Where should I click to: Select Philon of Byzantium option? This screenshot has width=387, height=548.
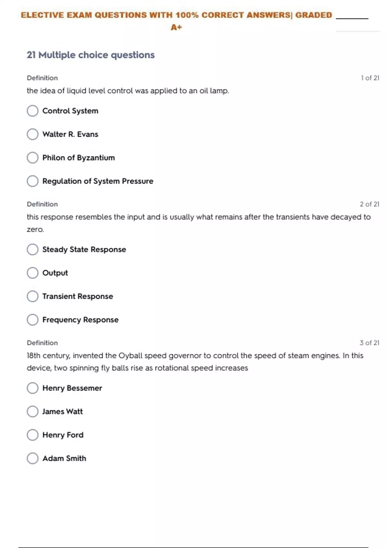click(x=33, y=158)
